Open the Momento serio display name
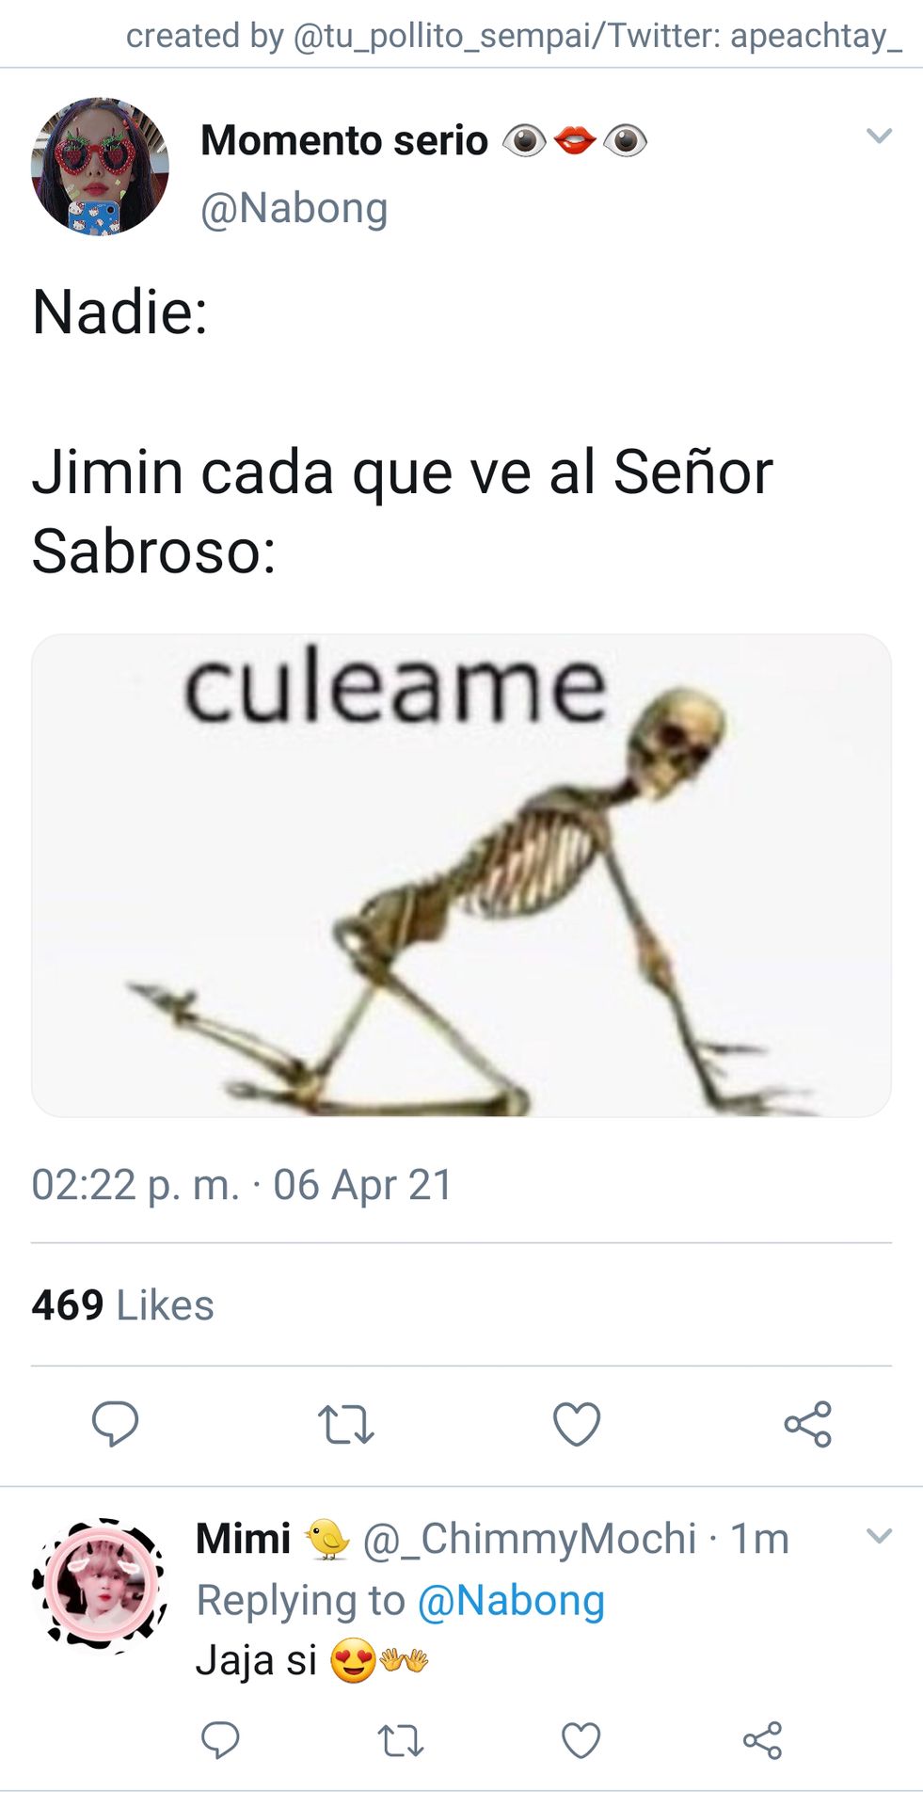This screenshot has width=923, height=1807. click(x=344, y=140)
